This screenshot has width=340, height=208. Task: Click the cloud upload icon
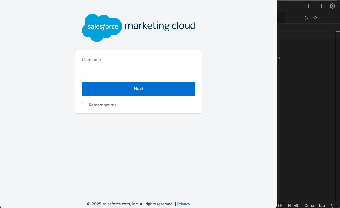pos(315,18)
